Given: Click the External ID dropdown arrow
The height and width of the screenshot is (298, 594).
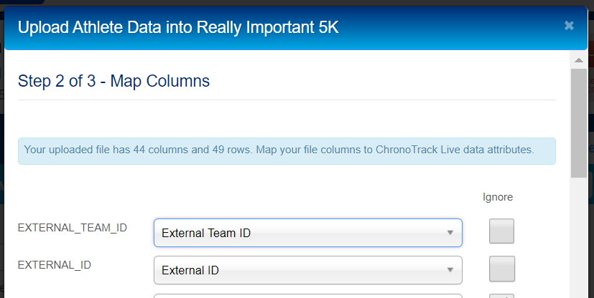Looking at the screenshot, I should pyautogui.click(x=450, y=270).
